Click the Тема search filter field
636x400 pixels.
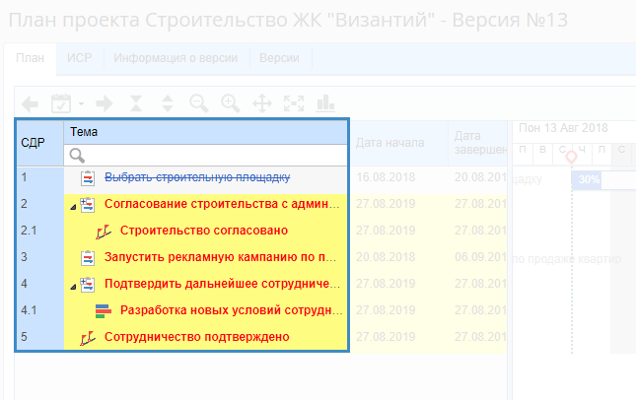tap(206, 156)
